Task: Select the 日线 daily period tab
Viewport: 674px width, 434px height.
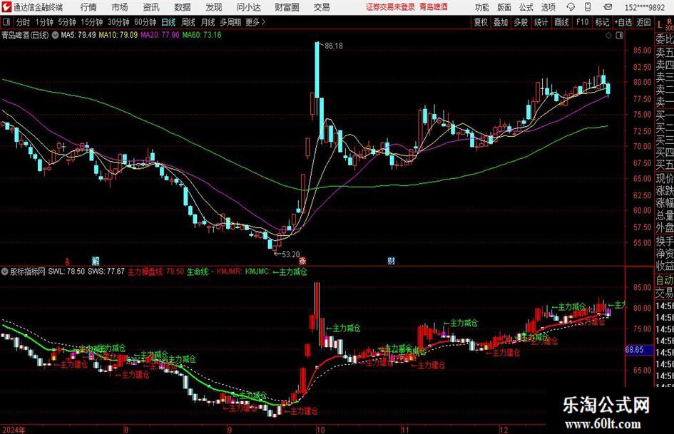Action: coord(168,22)
